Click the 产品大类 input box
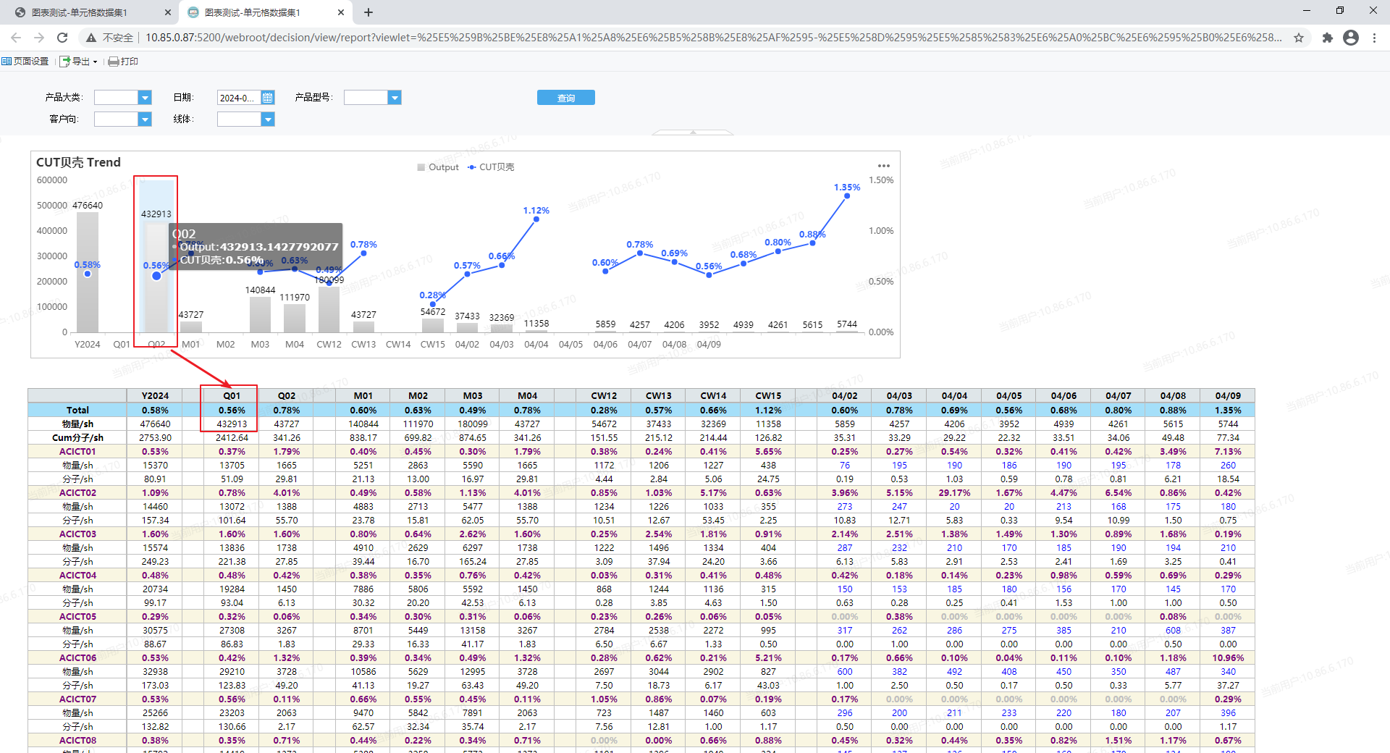 point(116,98)
